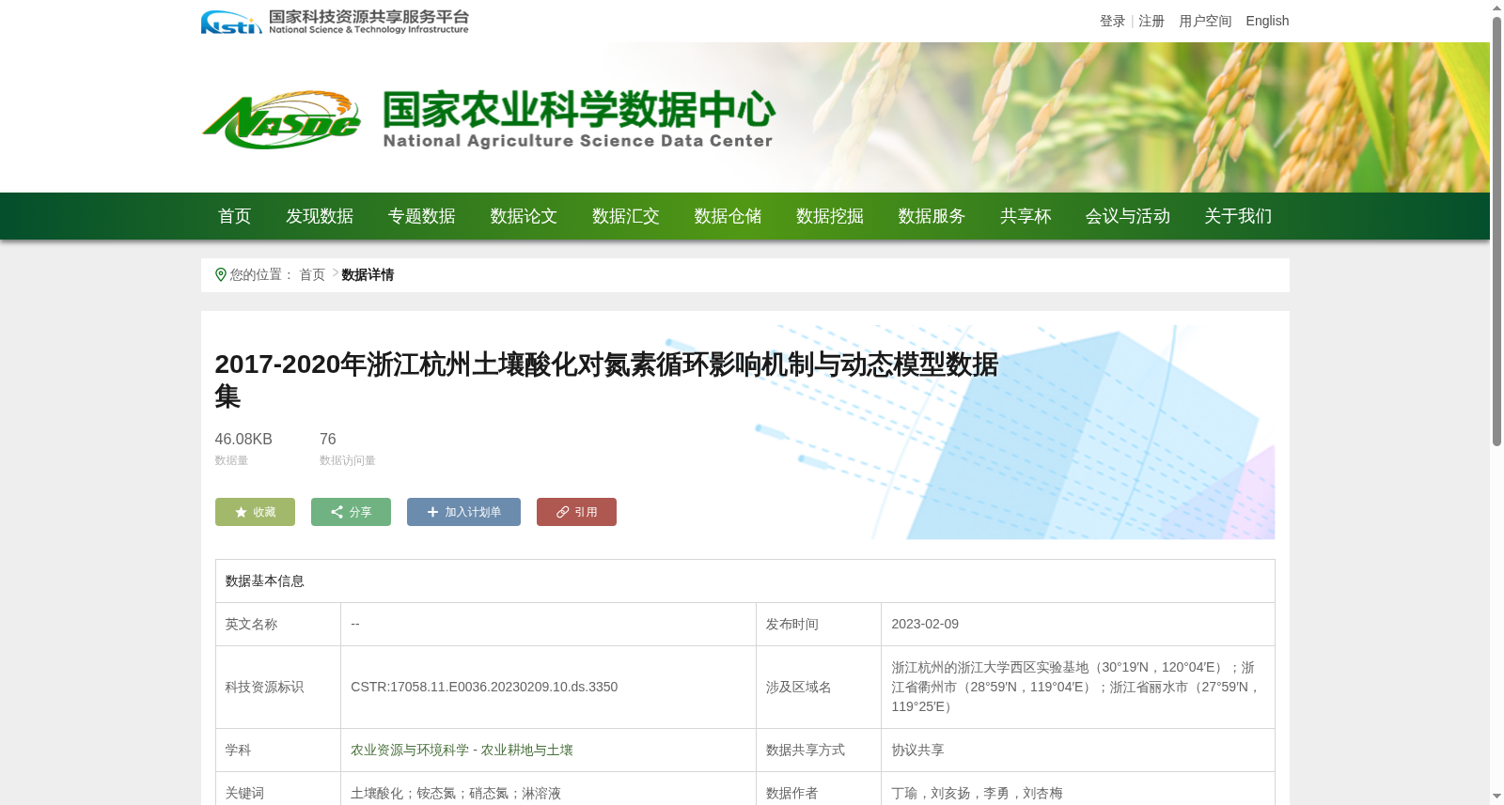
Task: Open 会议与活动 menu item
Action: (1128, 217)
